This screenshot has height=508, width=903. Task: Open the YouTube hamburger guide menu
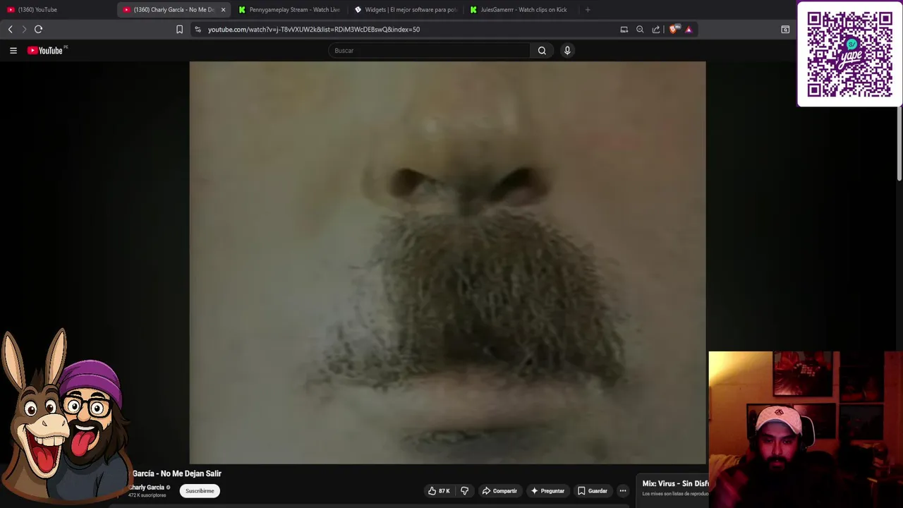pos(13,50)
